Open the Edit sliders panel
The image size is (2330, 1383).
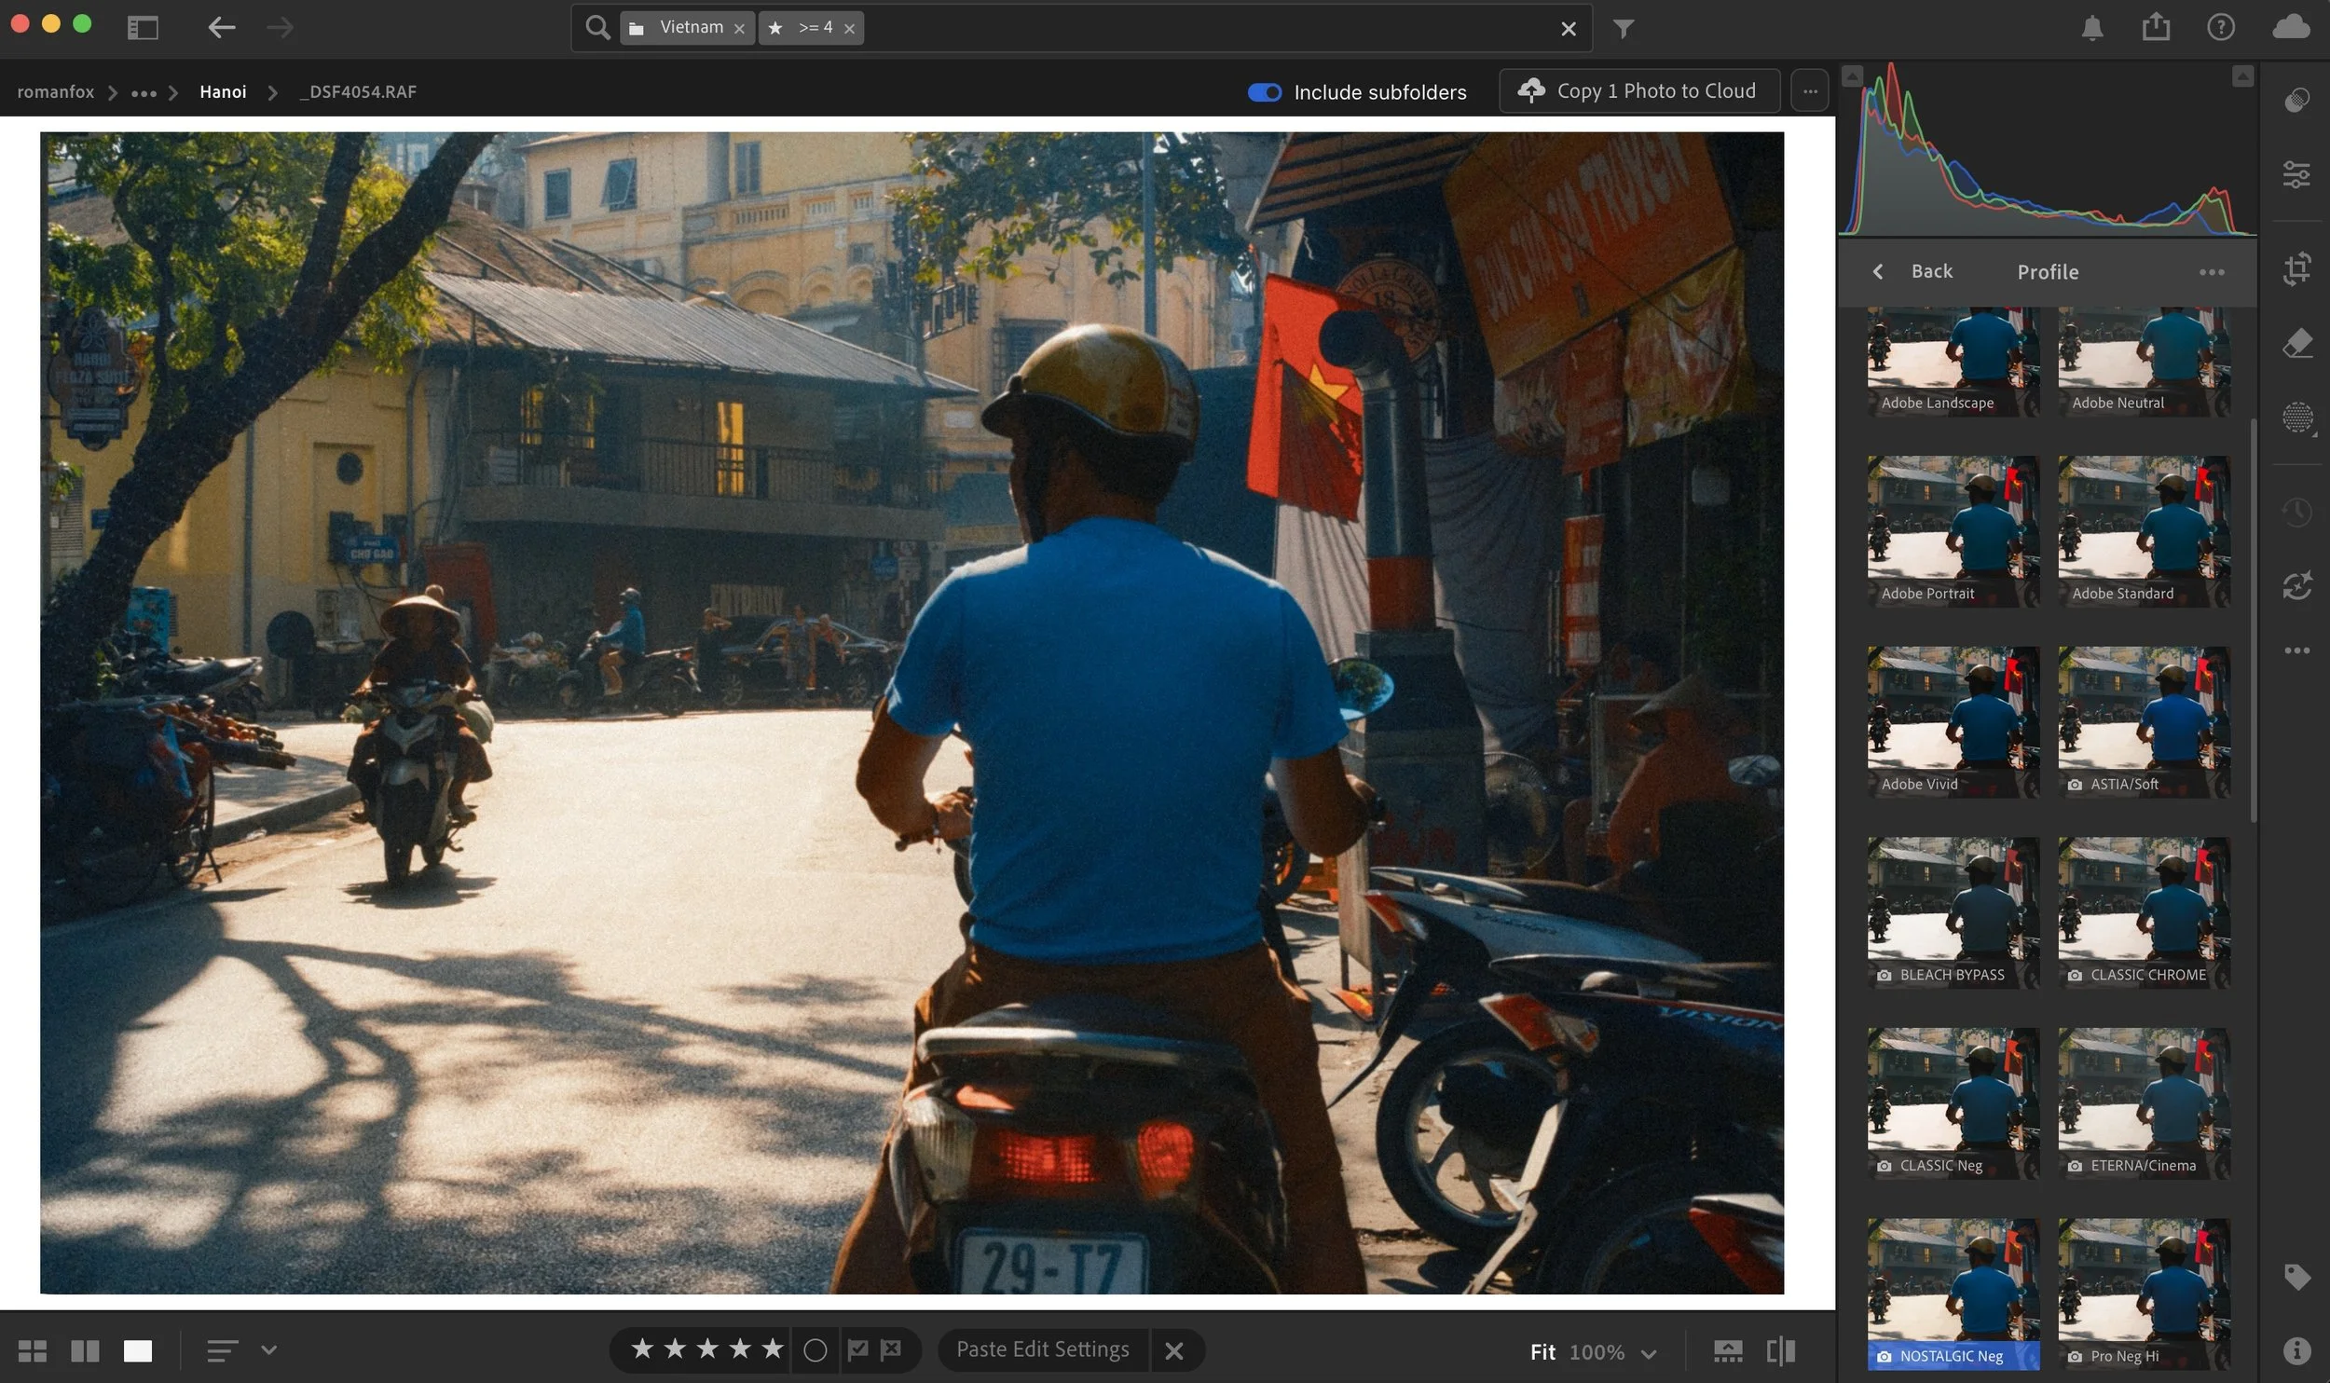[x=2296, y=174]
